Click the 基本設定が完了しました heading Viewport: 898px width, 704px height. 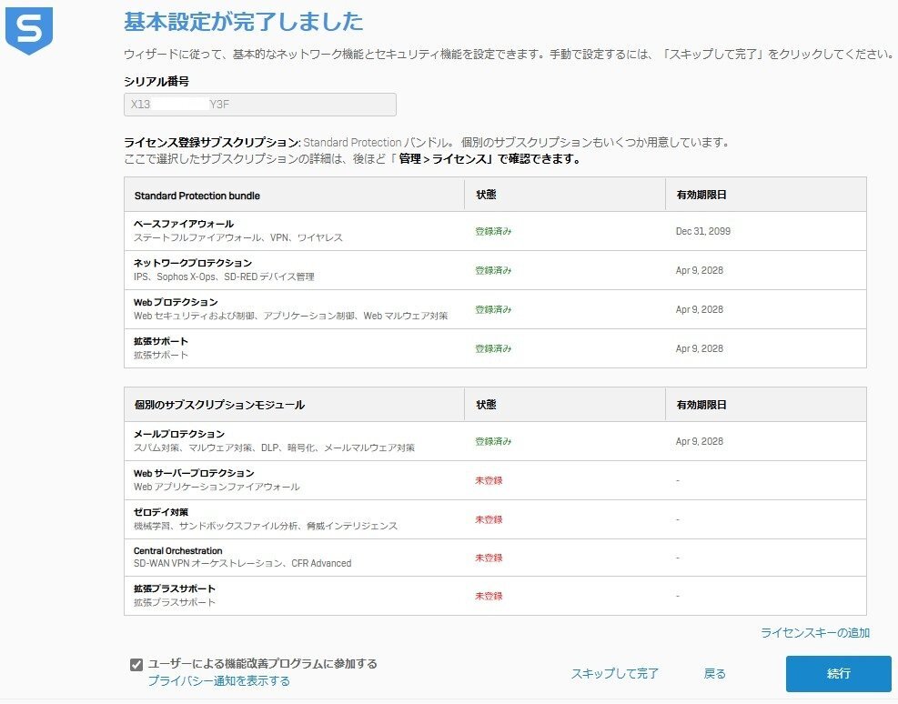244,22
